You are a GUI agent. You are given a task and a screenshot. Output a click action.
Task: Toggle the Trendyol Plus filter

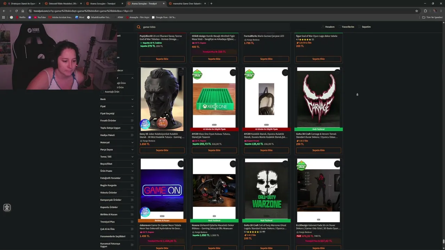(x=132, y=222)
